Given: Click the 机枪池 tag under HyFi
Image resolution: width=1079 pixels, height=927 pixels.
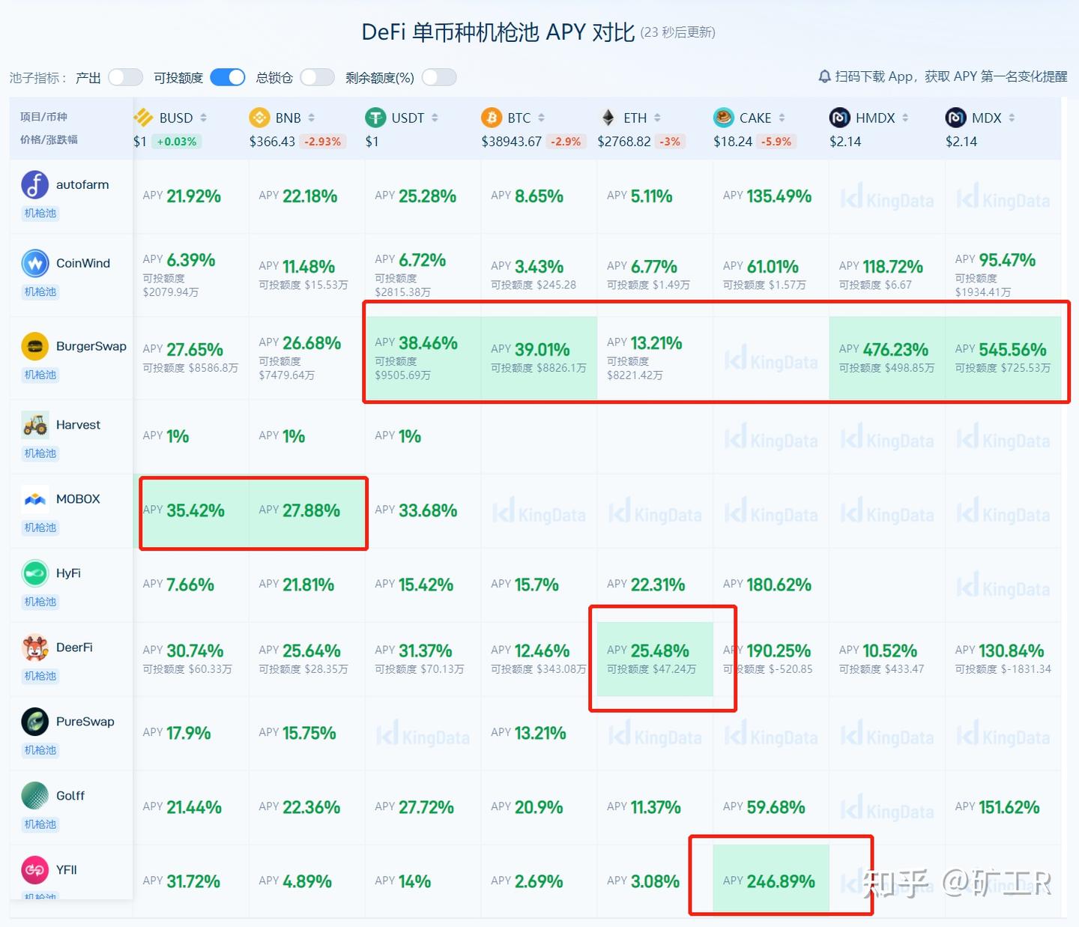Looking at the screenshot, I should tap(40, 602).
